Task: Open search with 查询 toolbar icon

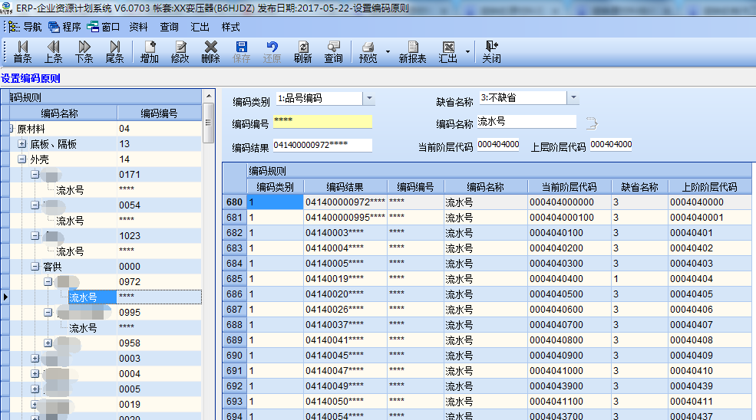Action: coord(333,52)
